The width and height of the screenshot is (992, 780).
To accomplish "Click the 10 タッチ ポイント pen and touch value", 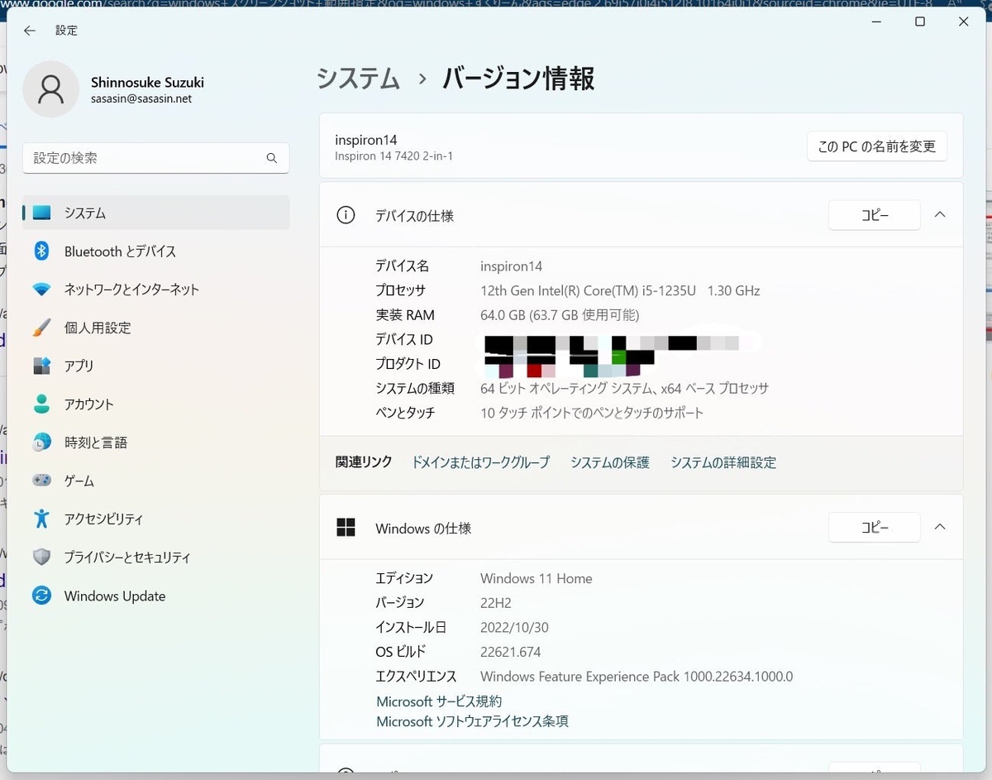I will pyautogui.click(x=592, y=413).
